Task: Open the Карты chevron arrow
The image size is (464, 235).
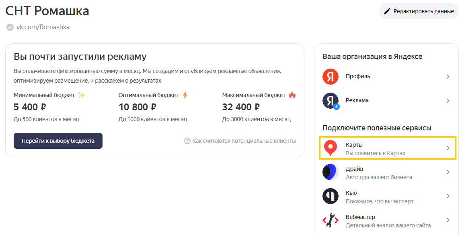Action: tap(448, 148)
